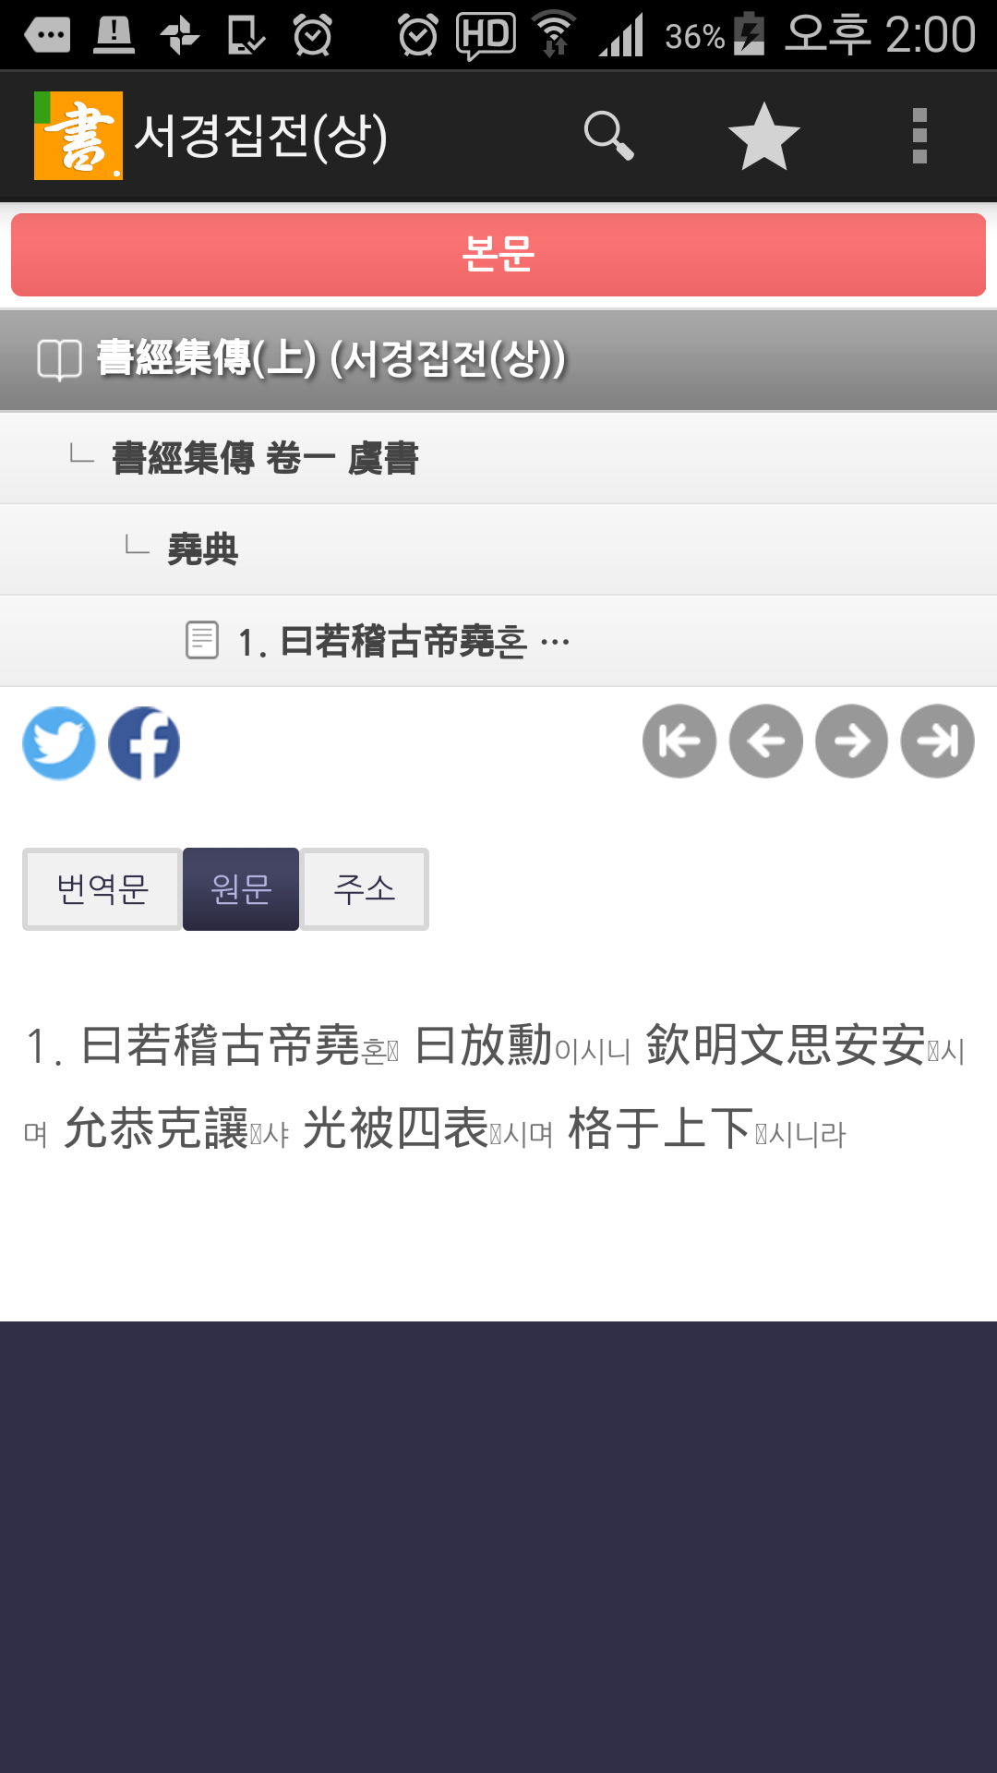This screenshot has height=1773, width=997.
Task: Open the three-dot overflow menu
Action: click(919, 136)
